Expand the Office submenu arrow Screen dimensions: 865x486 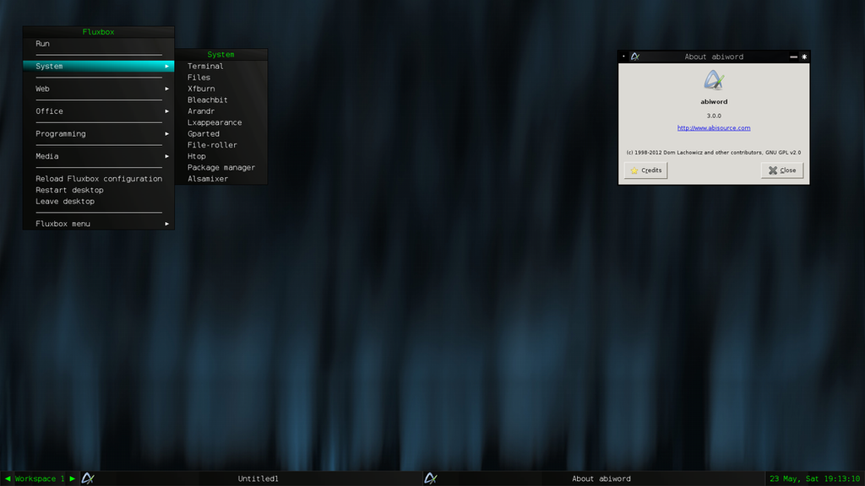click(x=166, y=111)
